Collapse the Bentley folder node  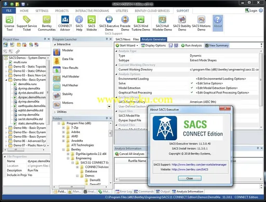[x=63, y=150]
